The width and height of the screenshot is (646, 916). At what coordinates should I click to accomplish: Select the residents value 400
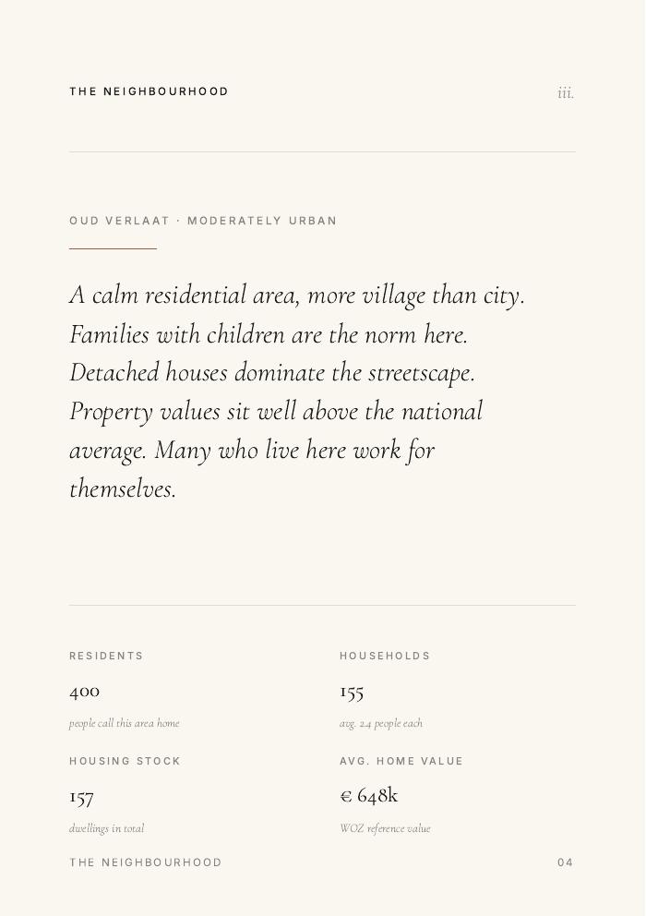84,691
